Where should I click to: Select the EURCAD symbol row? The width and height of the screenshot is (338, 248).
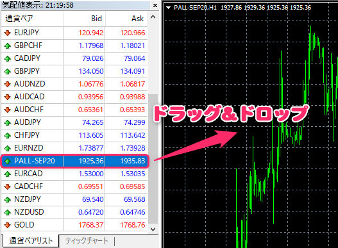74,174
